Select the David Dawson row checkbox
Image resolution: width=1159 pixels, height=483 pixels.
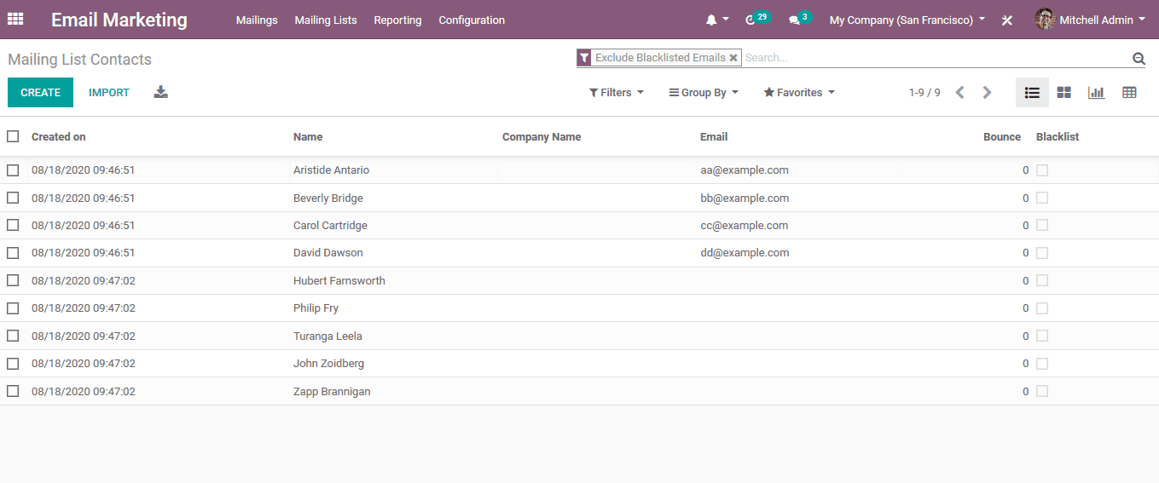(x=13, y=253)
